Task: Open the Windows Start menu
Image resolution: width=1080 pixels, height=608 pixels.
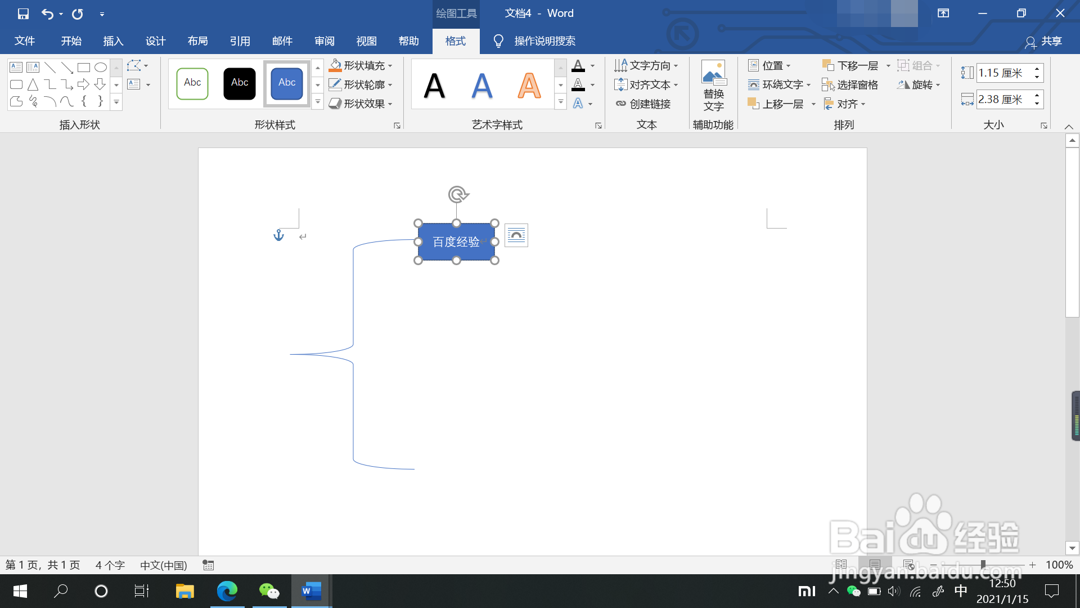Action: 20,591
